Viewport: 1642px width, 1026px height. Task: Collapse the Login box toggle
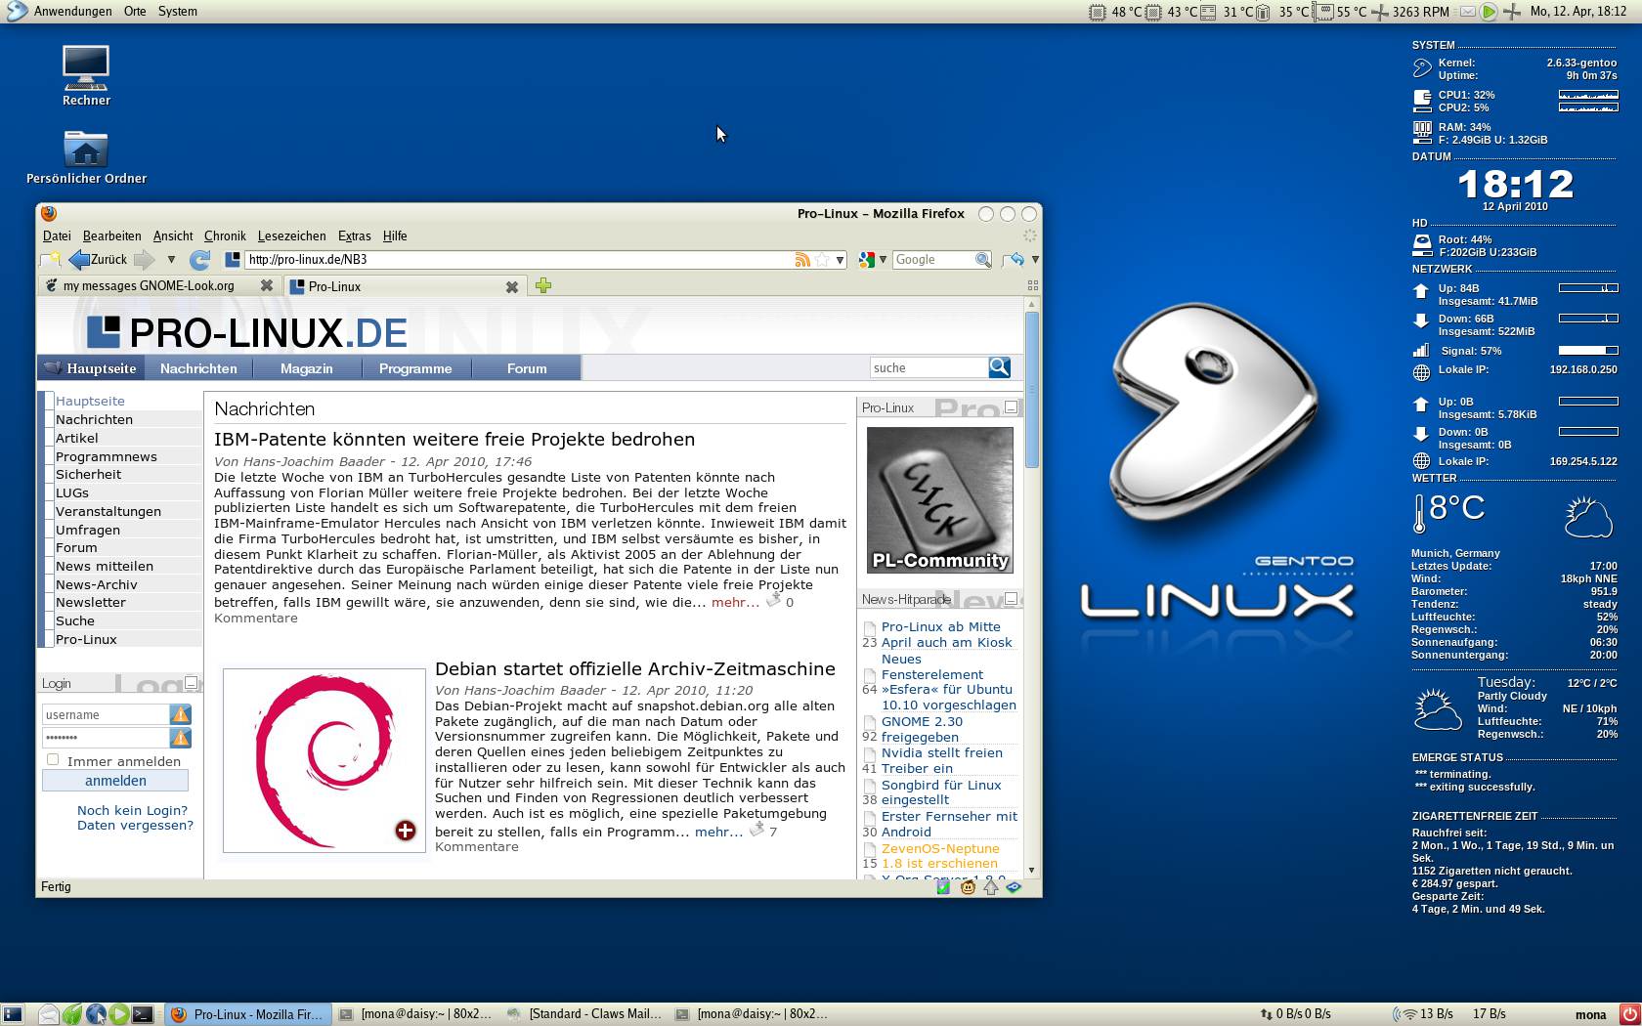click(x=192, y=682)
